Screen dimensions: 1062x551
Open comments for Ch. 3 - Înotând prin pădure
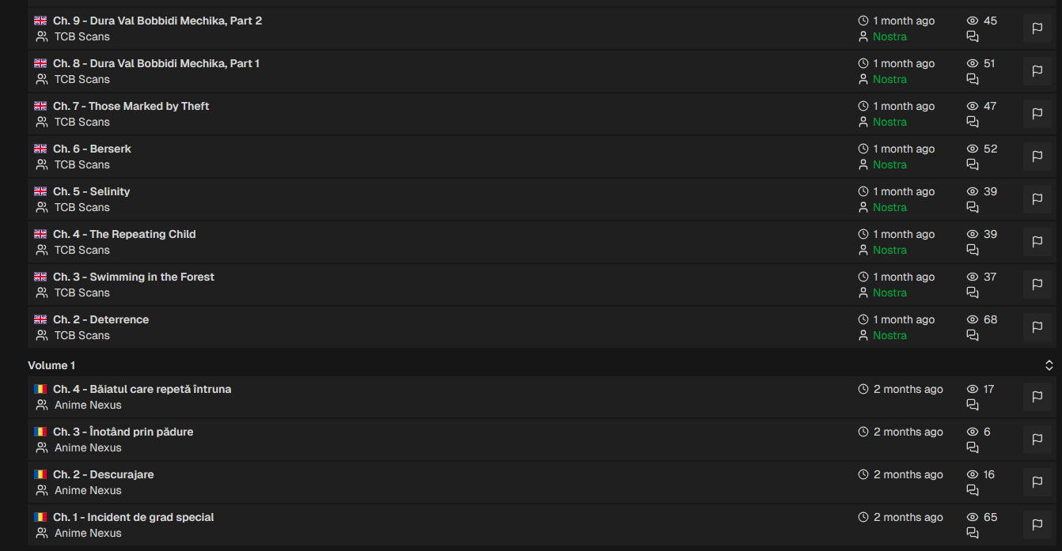(973, 447)
